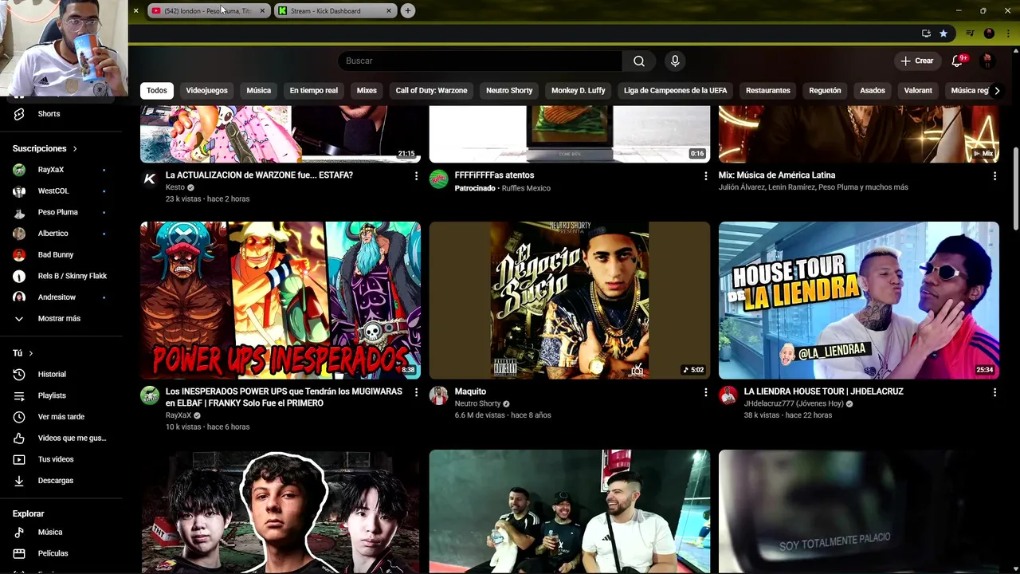Screen dimensions: 1020x574
Task: Select the Restaurantes chip
Action: 768,90
